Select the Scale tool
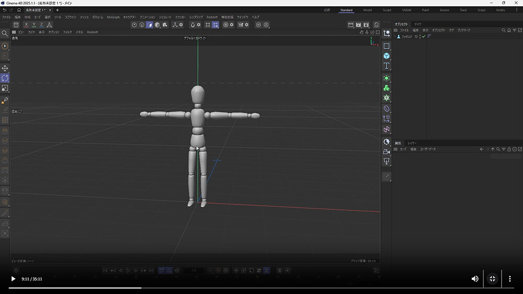The width and height of the screenshot is (523, 294). coord(5,88)
